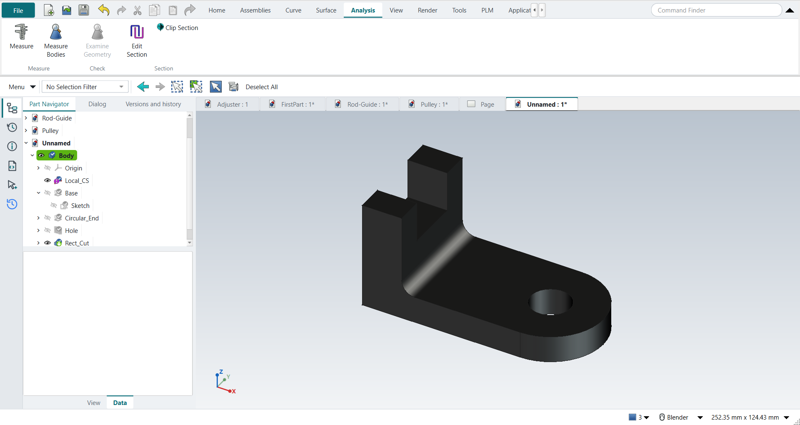Switch to the Adjuster : 1 document tab
The image size is (800, 425).
click(227, 104)
